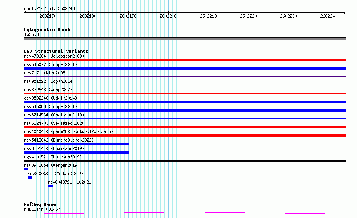Click the left arrowhead of the ruler

tap(25, 12)
